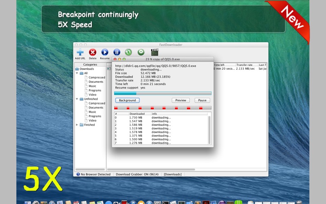The width and height of the screenshot is (326, 204).
Task: Click the green refresh arrows icon
Action: [128, 52]
